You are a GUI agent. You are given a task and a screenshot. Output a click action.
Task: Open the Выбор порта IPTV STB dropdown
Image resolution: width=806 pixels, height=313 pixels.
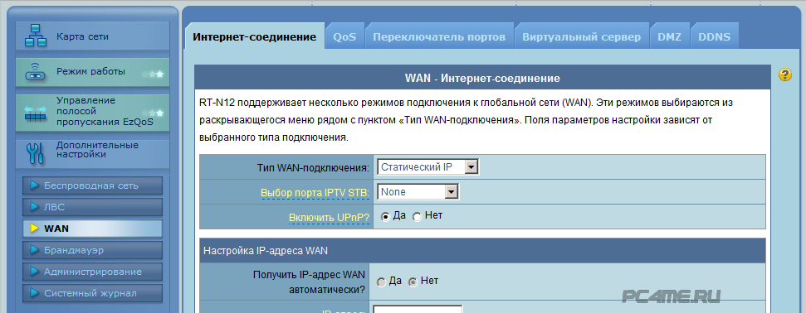[x=418, y=192]
